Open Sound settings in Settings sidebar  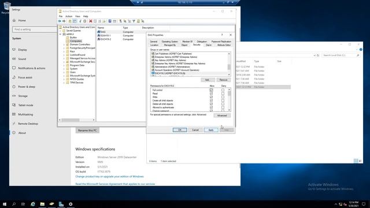[x=22, y=59]
